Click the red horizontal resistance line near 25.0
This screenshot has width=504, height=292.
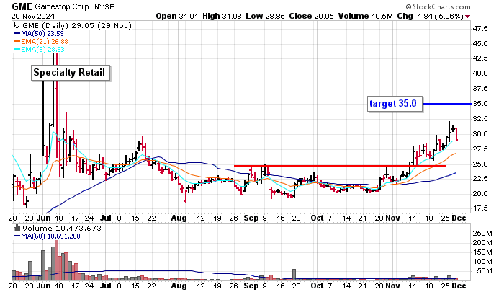339,166
